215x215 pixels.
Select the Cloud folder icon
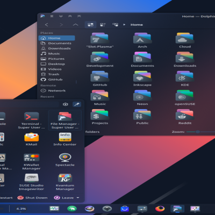tap(185, 38)
